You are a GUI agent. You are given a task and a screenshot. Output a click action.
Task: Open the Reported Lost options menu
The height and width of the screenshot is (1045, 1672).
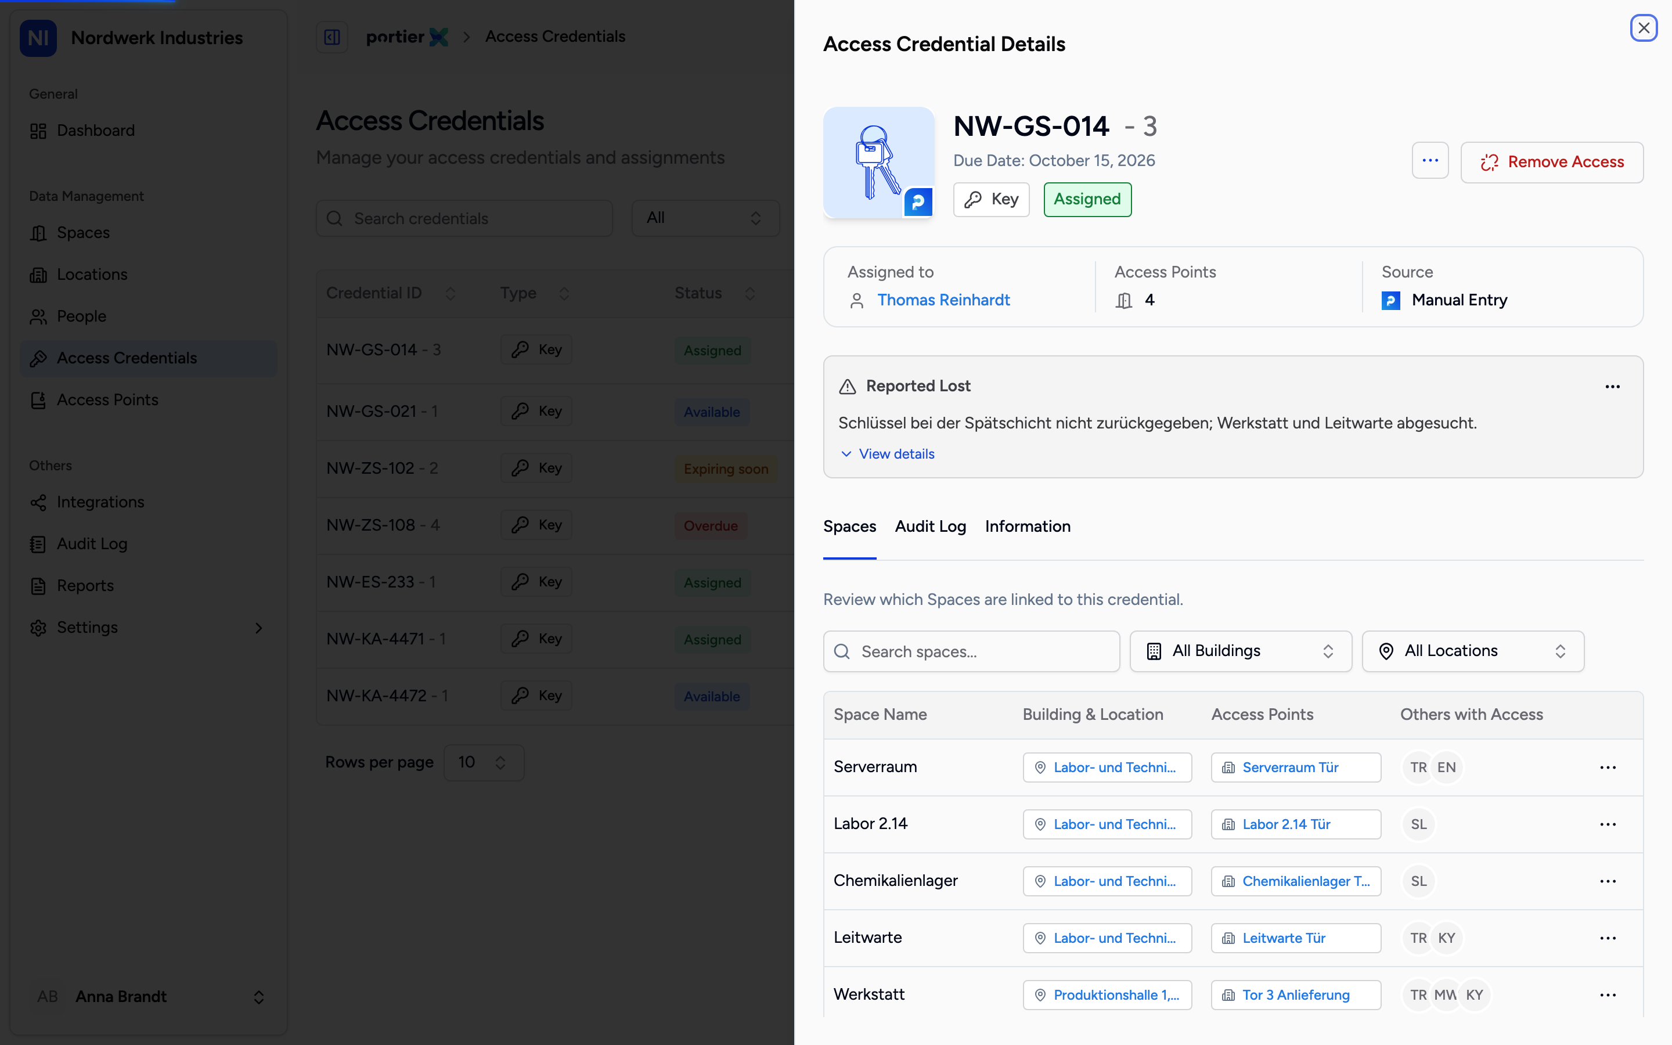click(x=1613, y=386)
